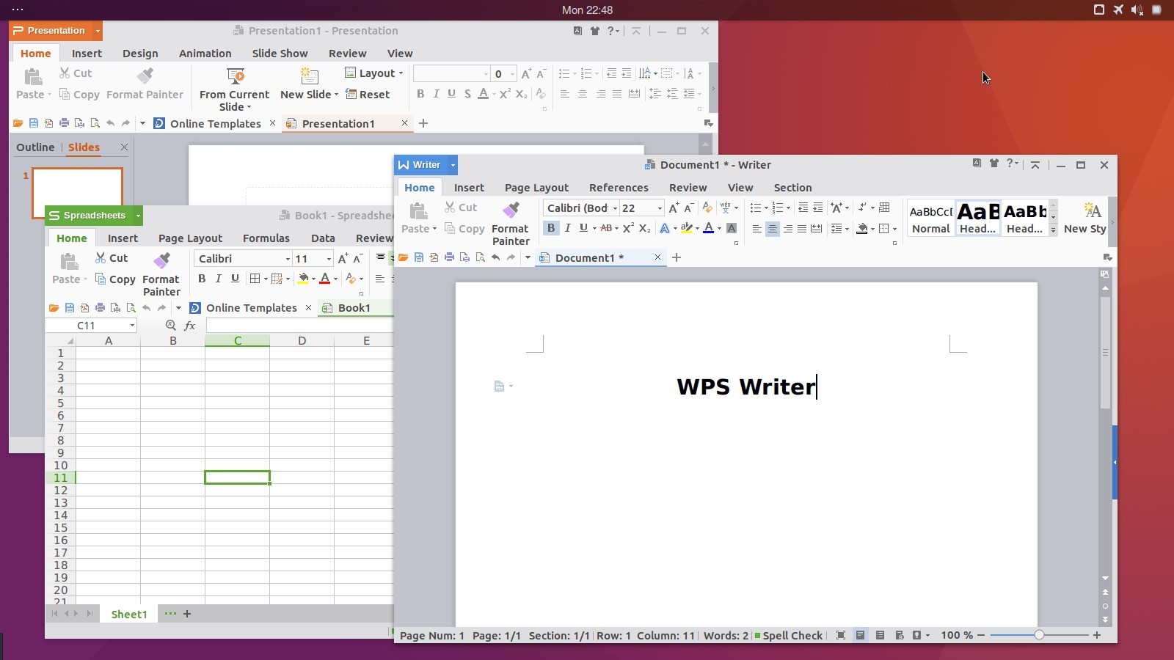Apply strikethrough formatting in Writer
1174x660 pixels.
[606, 228]
